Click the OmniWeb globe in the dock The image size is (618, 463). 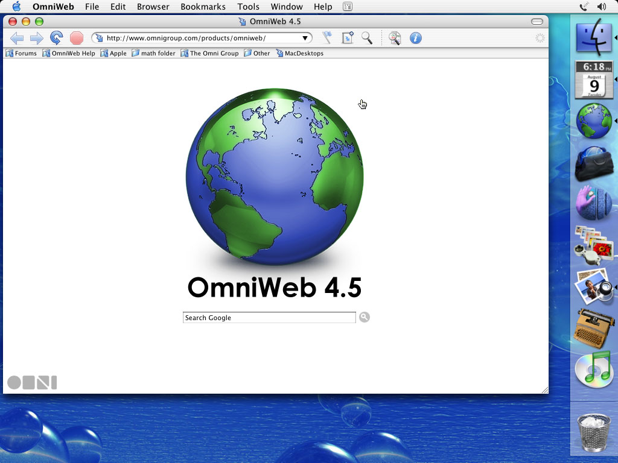[x=594, y=121]
